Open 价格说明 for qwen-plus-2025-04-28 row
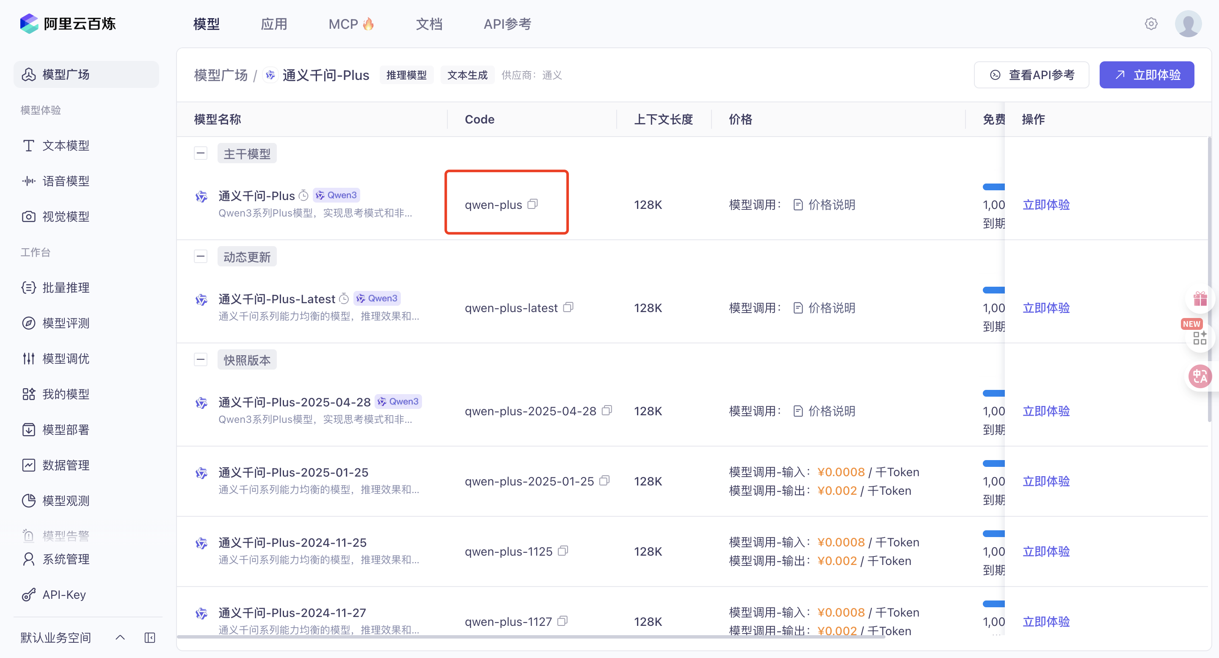This screenshot has width=1219, height=658. pos(824,411)
